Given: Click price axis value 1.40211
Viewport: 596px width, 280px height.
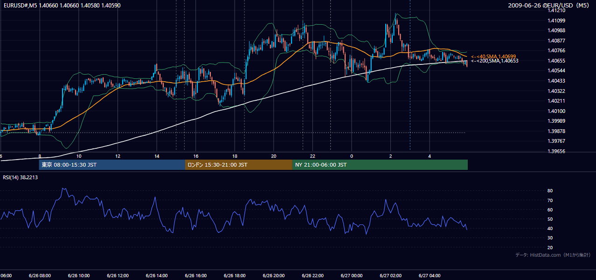Looking at the screenshot, I should coord(556,101).
